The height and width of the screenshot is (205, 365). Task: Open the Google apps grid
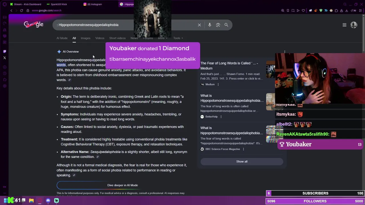[x=344, y=25]
